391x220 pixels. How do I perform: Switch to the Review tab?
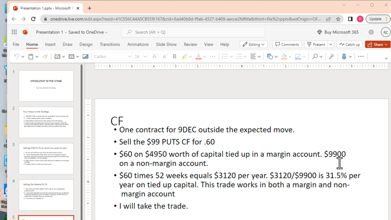pos(191,44)
